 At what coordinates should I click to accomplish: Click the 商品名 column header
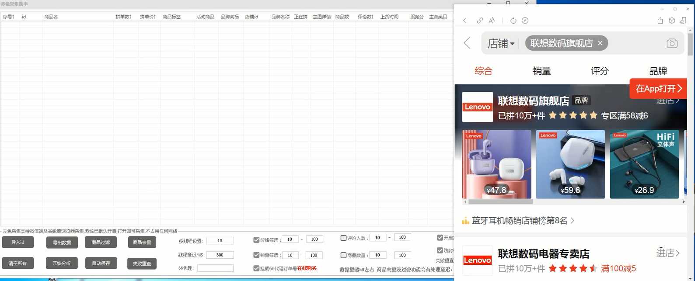click(51, 17)
